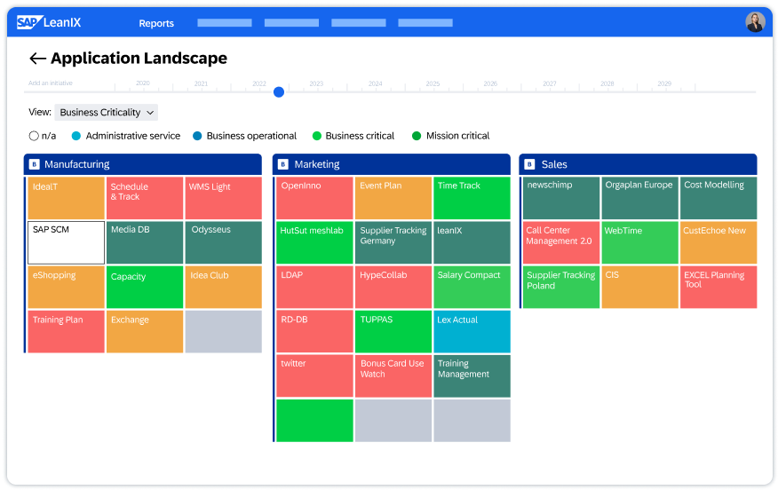Select the Orgaplan Europe tile
778x490 pixels.
[639, 198]
